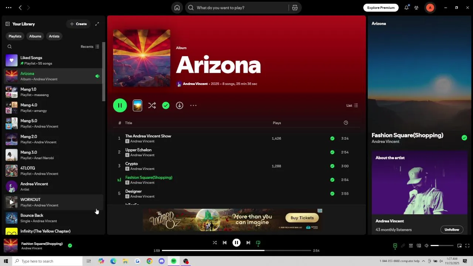Search in Your Library magnifier icon
The width and height of the screenshot is (473, 266).
10,47
